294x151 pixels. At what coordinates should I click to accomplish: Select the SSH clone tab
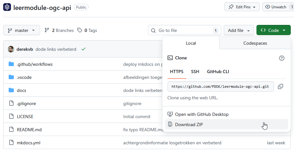pos(195,72)
